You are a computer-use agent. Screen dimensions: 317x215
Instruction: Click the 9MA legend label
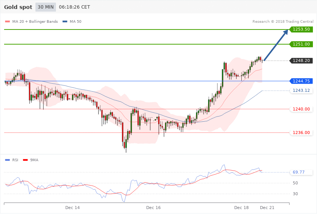point(34,160)
